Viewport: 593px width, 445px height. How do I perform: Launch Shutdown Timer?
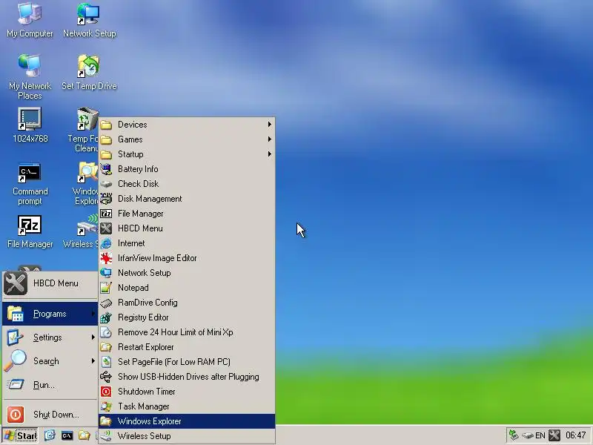tap(187, 392)
